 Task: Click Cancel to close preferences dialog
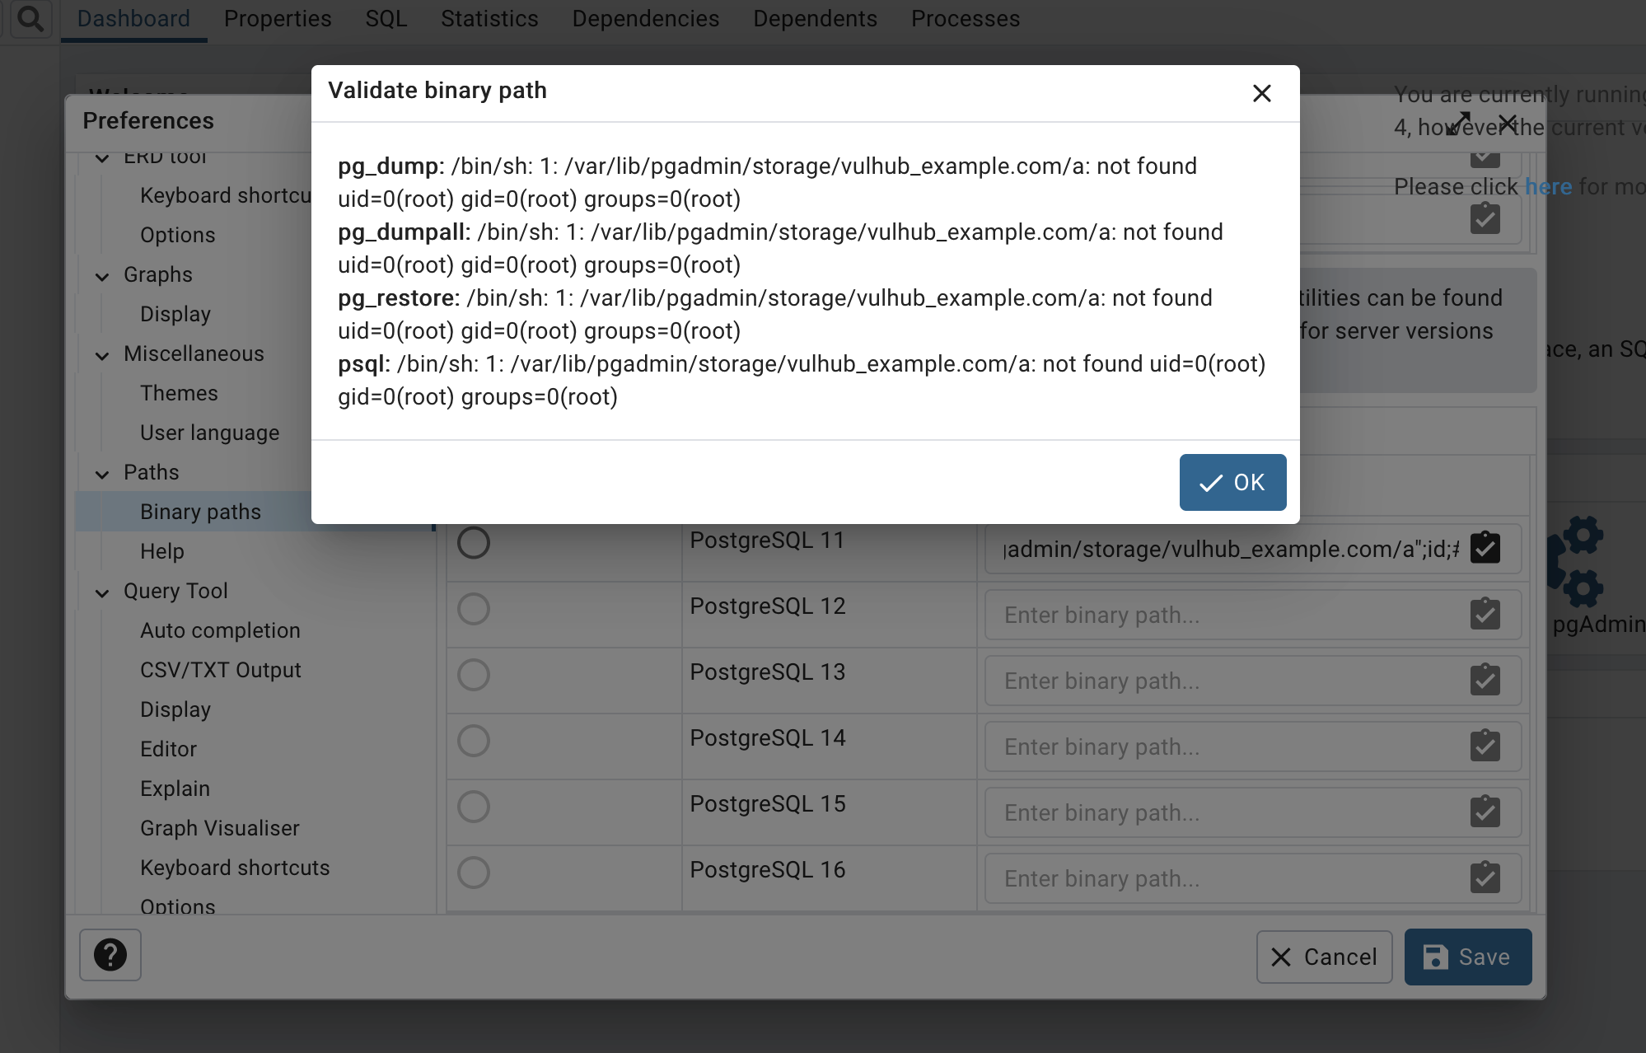click(1325, 956)
